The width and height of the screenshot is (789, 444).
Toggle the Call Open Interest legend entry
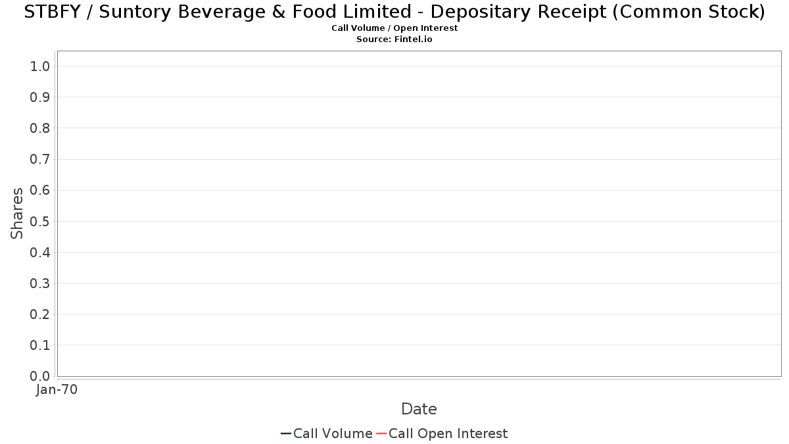[x=442, y=433]
